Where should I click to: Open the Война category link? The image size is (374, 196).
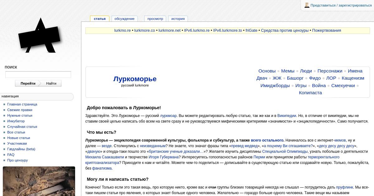pyautogui.click(x=319, y=86)
